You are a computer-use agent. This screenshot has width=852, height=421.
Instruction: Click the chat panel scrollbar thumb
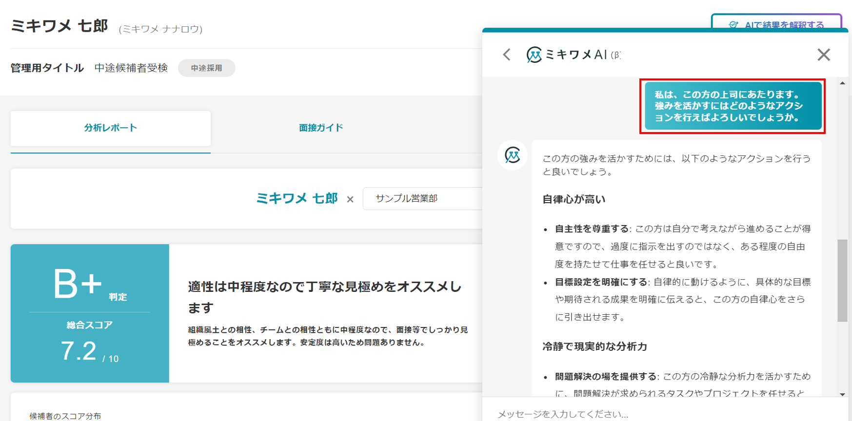tap(842, 280)
